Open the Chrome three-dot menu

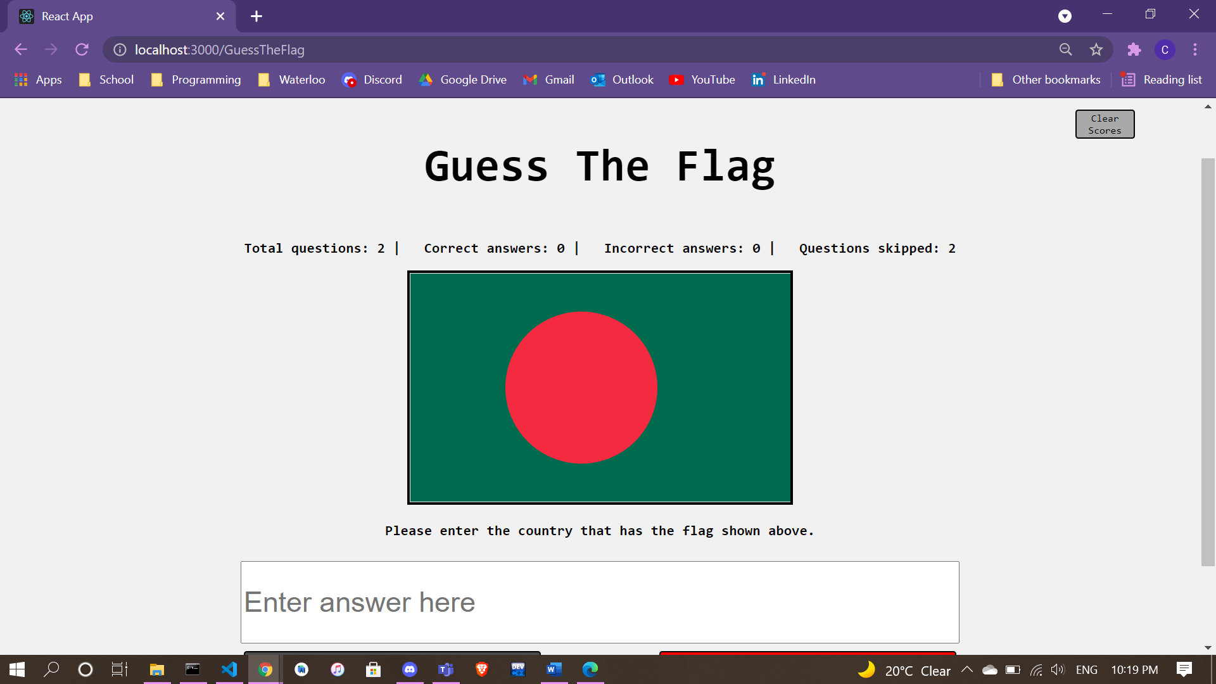1195,49
